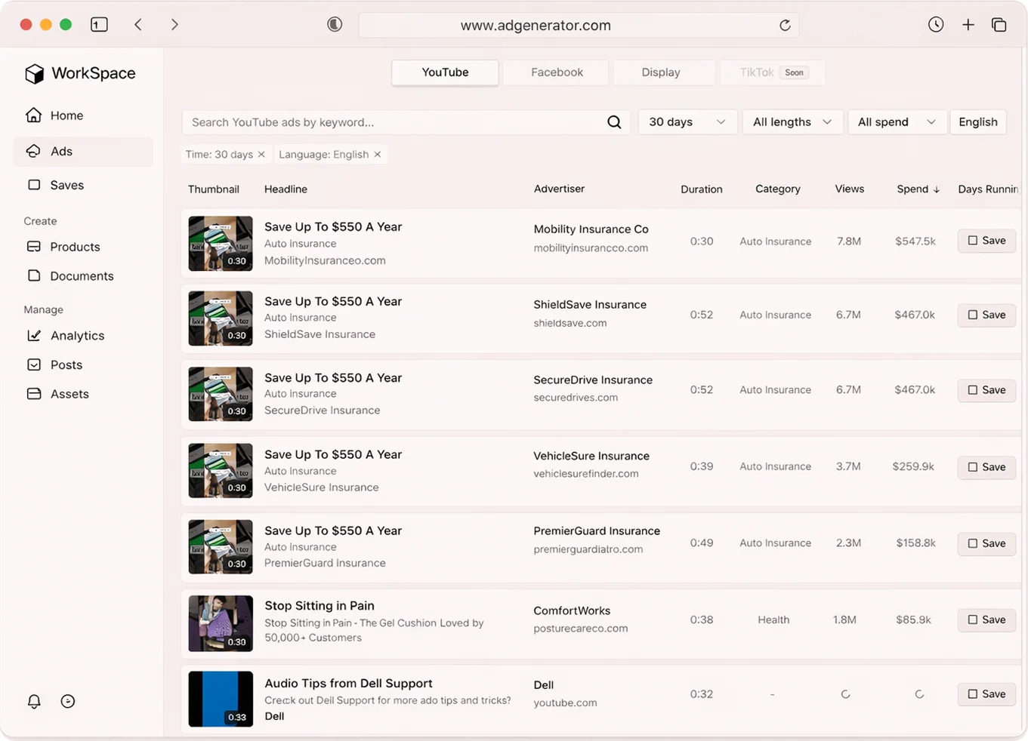Reload the page with refresh icon
The width and height of the screenshot is (1028, 741).
click(x=785, y=25)
